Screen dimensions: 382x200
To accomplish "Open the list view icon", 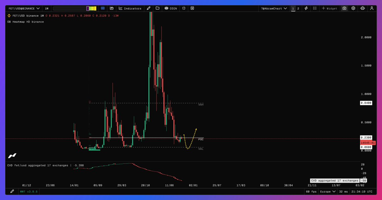I will tap(315, 8).
